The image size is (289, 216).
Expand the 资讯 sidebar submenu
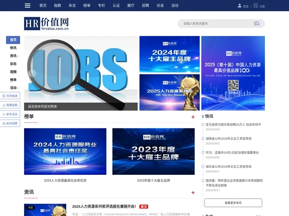click(x=18, y=56)
